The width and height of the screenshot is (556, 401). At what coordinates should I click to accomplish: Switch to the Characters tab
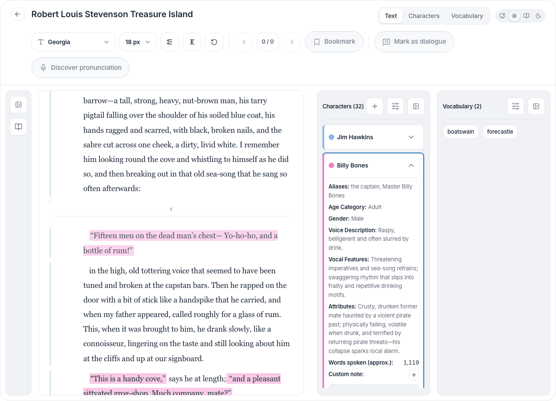[424, 16]
